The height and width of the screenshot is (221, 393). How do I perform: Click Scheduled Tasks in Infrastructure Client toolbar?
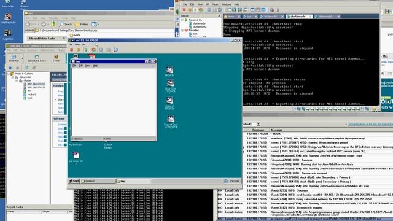(37, 58)
